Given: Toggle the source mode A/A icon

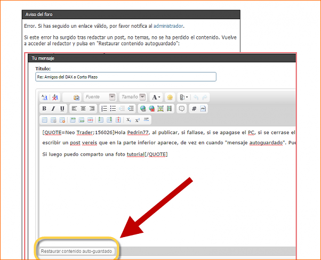Looking at the screenshot, I should point(44,97).
